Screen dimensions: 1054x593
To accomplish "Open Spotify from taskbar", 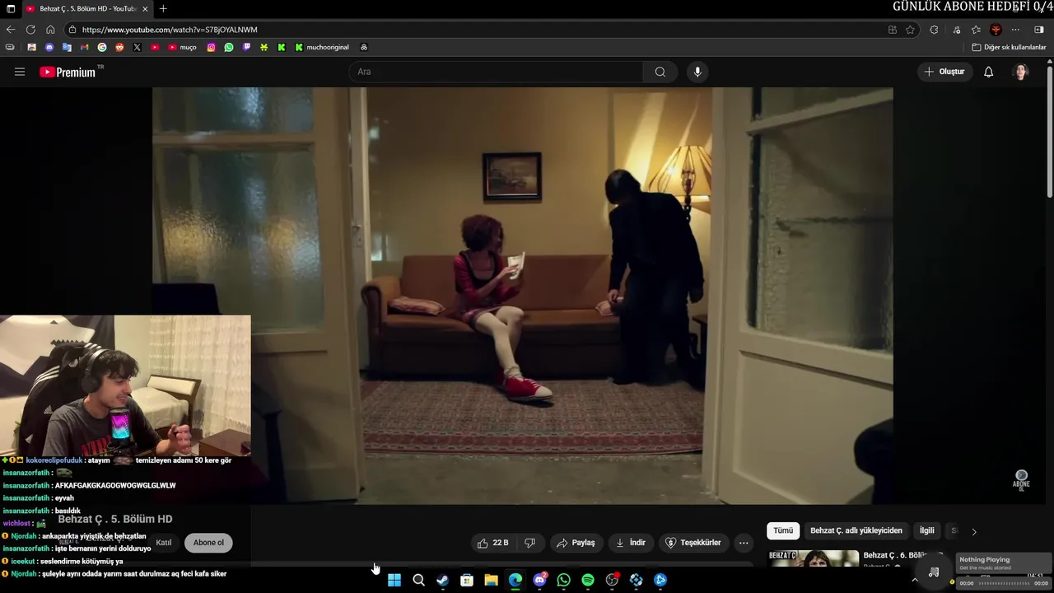I will (x=588, y=580).
